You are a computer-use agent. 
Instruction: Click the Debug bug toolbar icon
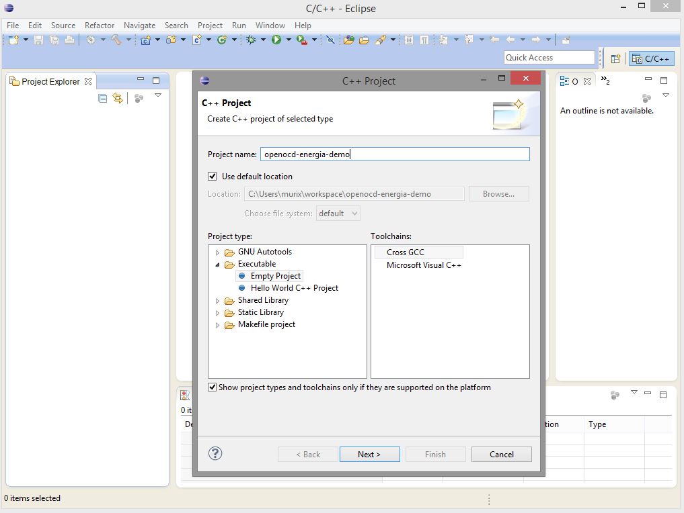[251, 40]
